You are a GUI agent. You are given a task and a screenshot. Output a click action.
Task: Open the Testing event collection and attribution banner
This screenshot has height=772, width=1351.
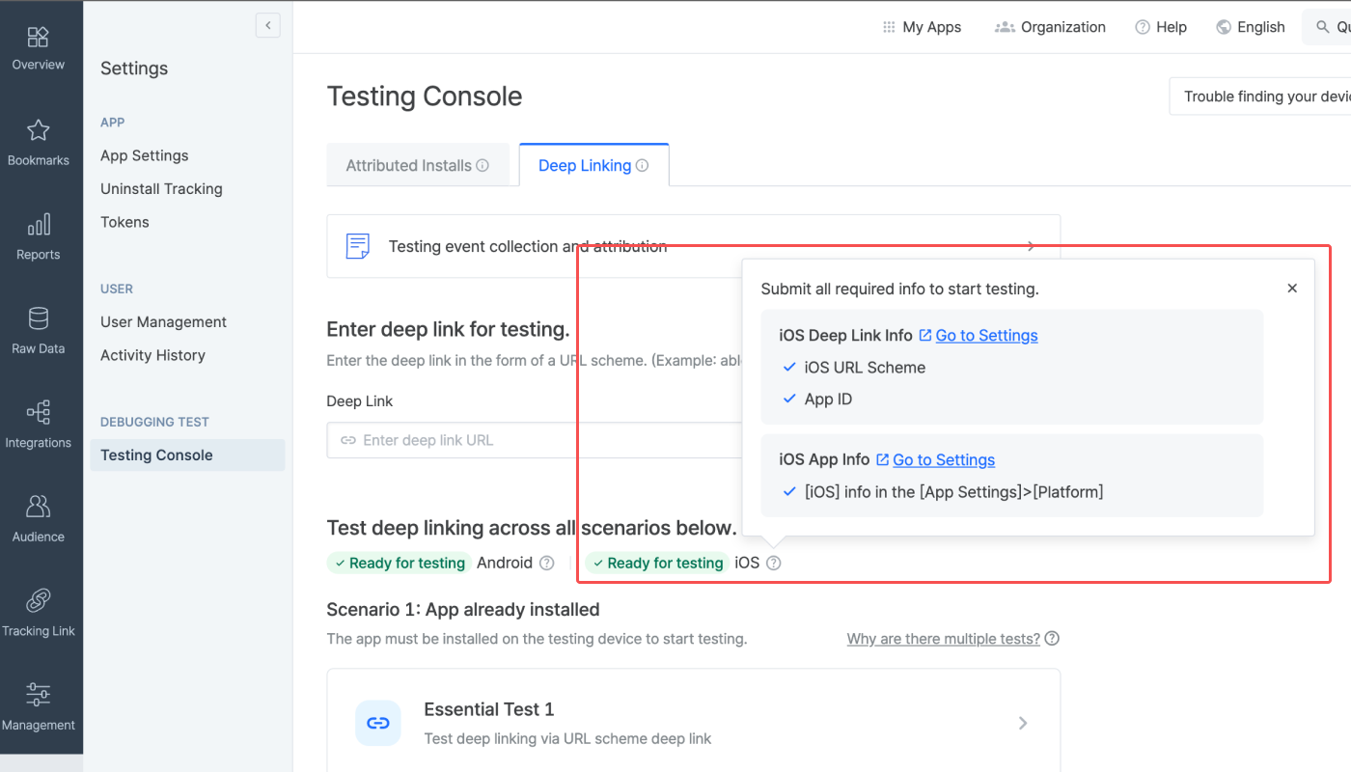pyautogui.click(x=693, y=246)
